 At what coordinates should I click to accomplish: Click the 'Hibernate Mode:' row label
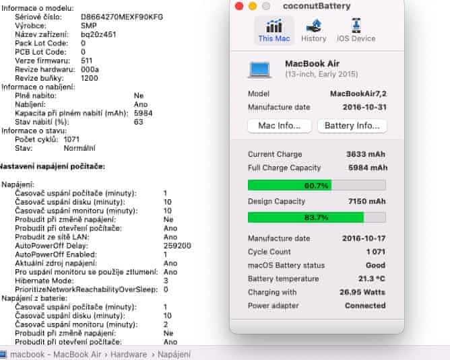44,281
